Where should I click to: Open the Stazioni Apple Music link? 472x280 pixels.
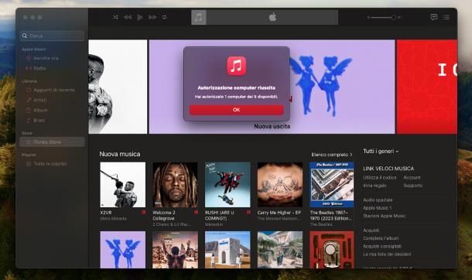pos(385,216)
